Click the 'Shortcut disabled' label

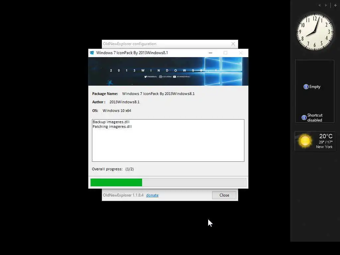point(315,118)
